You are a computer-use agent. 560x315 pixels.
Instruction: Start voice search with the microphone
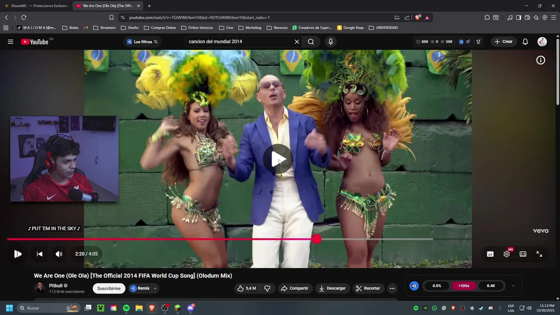coord(331,42)
